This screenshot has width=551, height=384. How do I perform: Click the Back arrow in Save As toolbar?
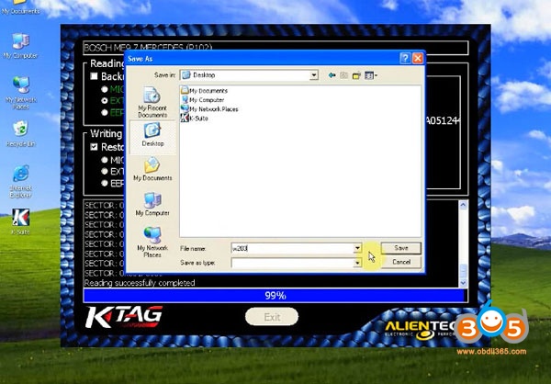(332, 75)
